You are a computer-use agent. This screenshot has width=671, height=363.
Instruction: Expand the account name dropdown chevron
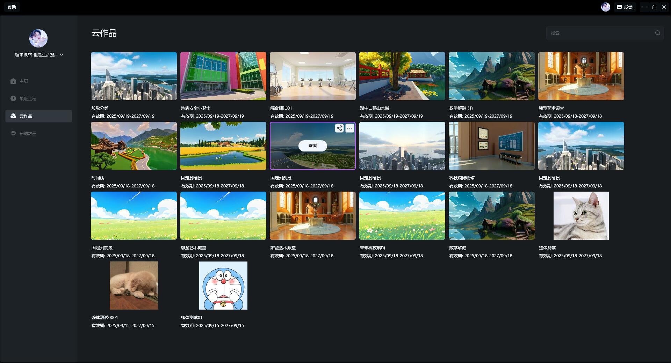click(x=62, y=55)
